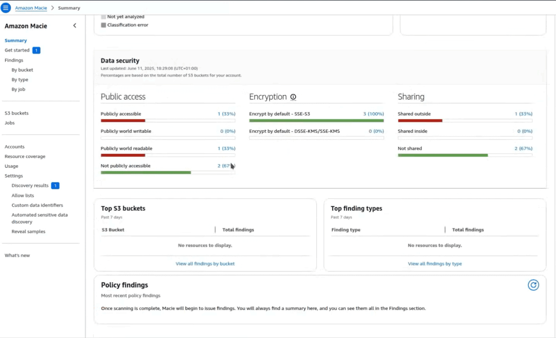Click the Top S3 buckets heading
Image resolution: width=556 pixels, height=338 pixels.
[x=123, y=208]
